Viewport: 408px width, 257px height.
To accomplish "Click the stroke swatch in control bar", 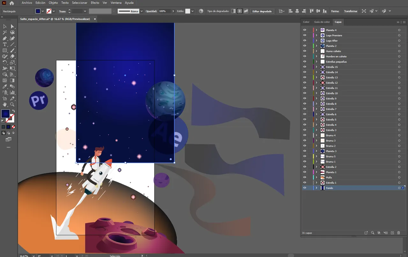I will click(x=49, y=11).
